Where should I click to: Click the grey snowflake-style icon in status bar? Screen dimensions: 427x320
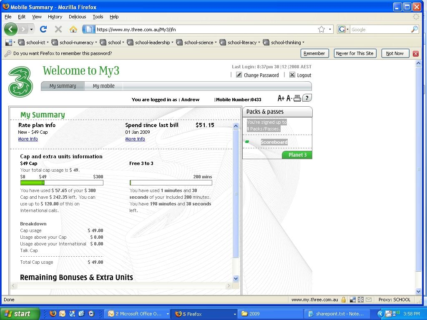tap(361, 300)
